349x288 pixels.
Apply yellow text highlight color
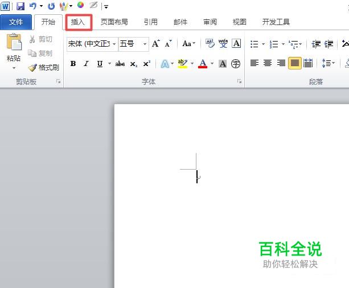pos(183,64)
